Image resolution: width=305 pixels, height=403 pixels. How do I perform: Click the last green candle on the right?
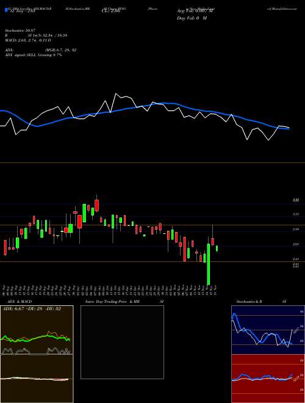point(217,249)
